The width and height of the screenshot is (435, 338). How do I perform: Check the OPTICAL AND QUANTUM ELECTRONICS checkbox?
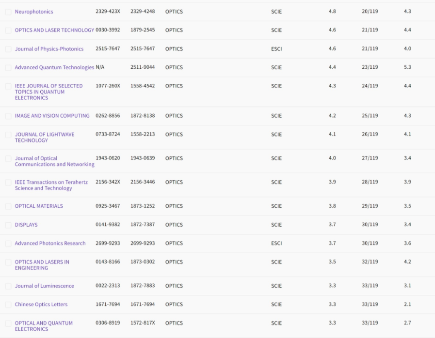click(8, 323)
